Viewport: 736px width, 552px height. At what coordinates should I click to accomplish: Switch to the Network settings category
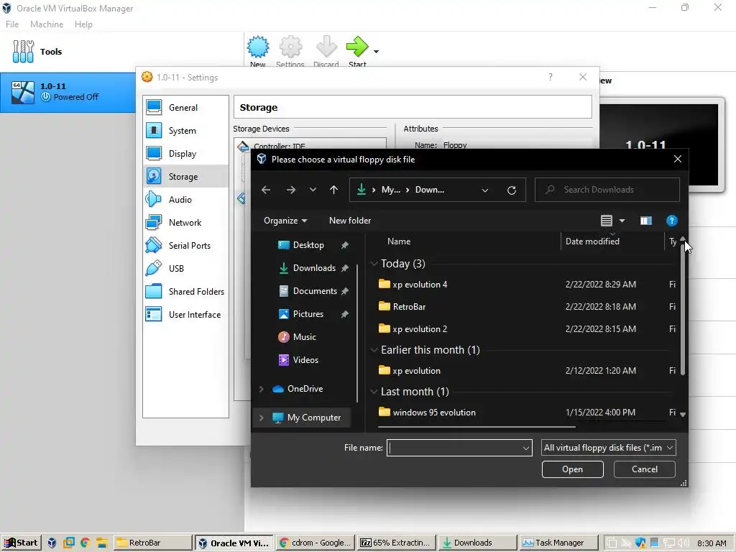click(x=186, y=223)
